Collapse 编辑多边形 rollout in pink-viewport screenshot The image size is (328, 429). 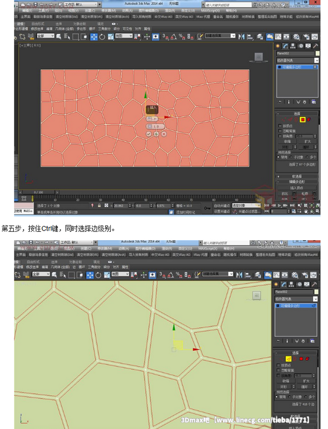tap(297, 182)
